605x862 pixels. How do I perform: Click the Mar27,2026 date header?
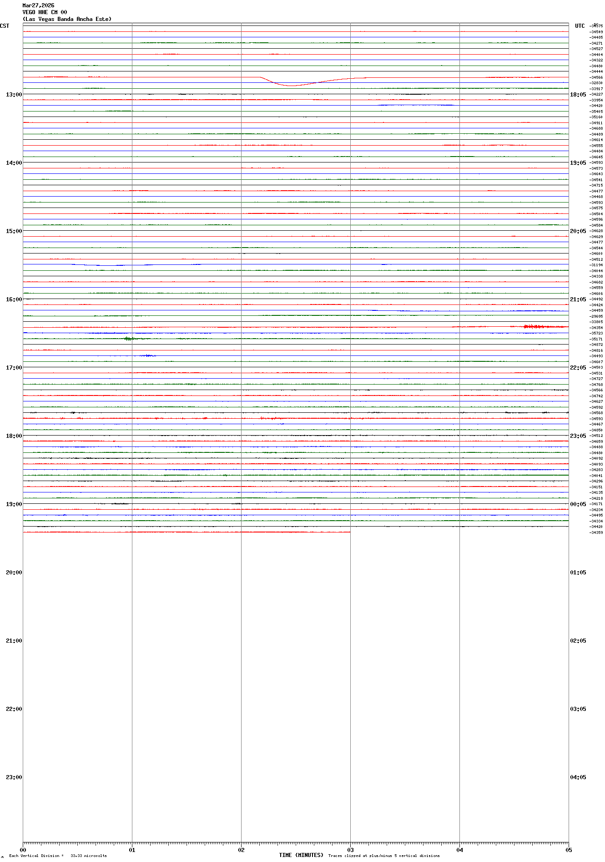pyautogui.click(x=39, y=5)
